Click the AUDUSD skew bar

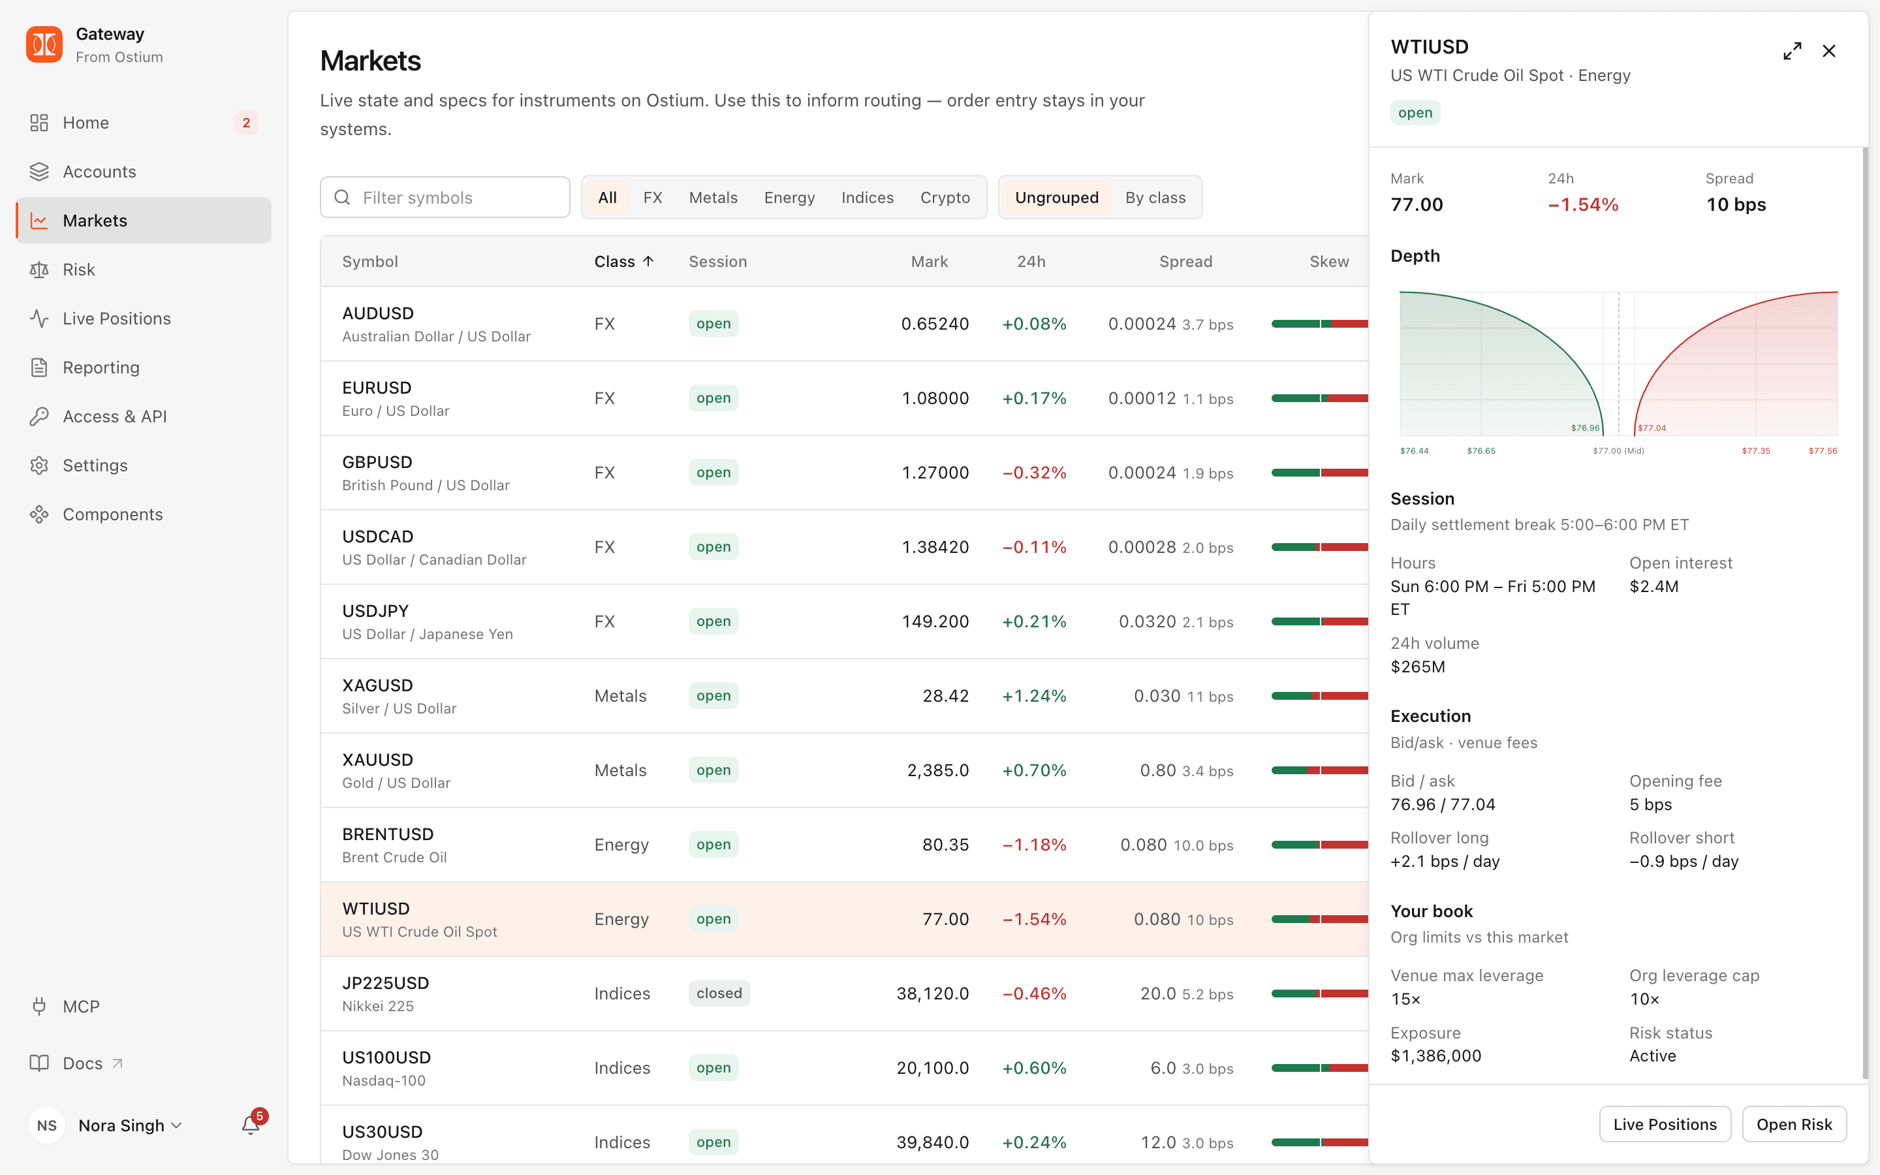(x=1319, y=324)
